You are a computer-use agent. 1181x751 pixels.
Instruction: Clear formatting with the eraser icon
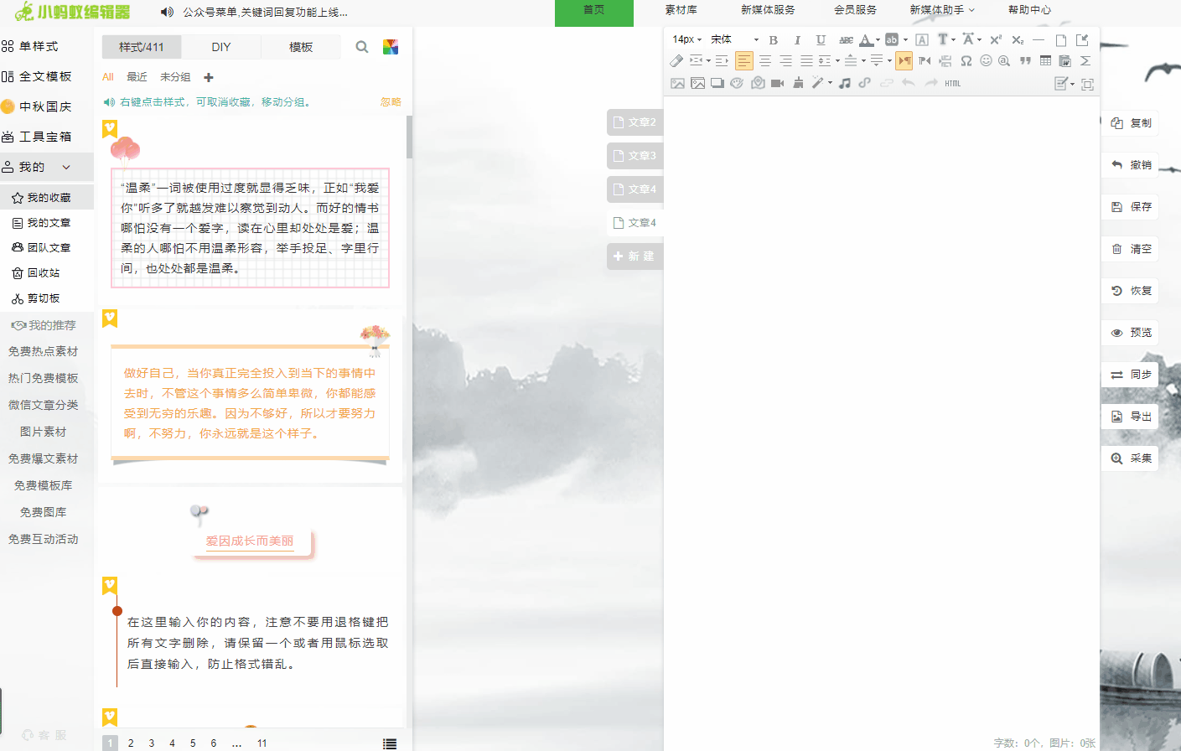click(676, 60)
